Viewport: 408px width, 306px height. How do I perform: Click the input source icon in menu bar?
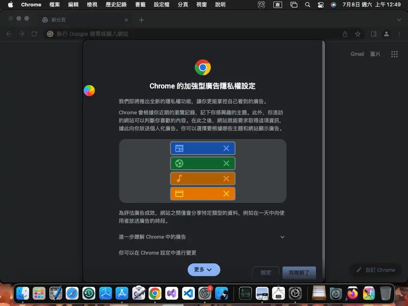278,5
